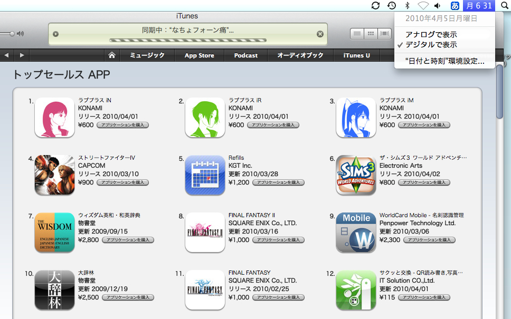The image size is (511, 319).
Task: Open the App Store tab
Action: [x=200, y=55]
